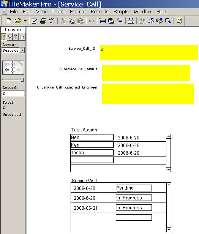The height and width of the screenshot is (234, 199).
Task: Click the record navigation slider handle
Action: 22,79
